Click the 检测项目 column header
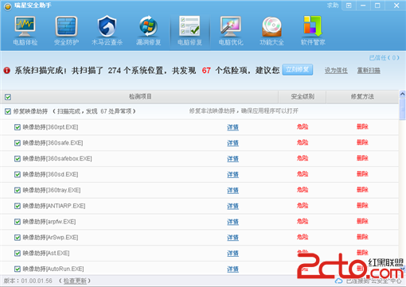 tap(140, 97)
